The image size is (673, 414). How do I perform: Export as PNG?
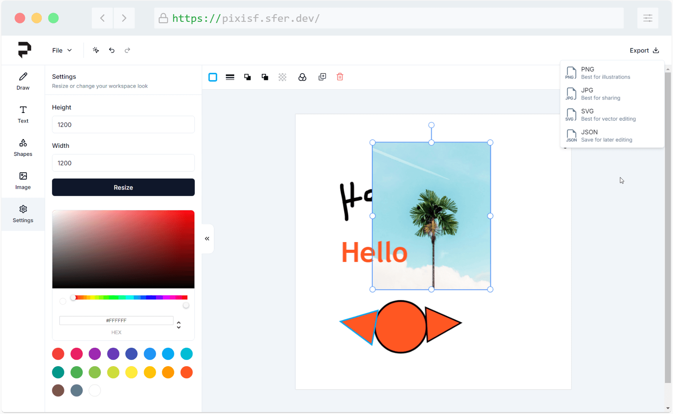pos(612,73)
